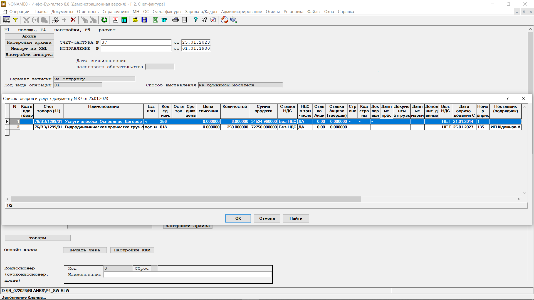Click the context help cursor icon
534x300 pixels.
click(204, 20)
